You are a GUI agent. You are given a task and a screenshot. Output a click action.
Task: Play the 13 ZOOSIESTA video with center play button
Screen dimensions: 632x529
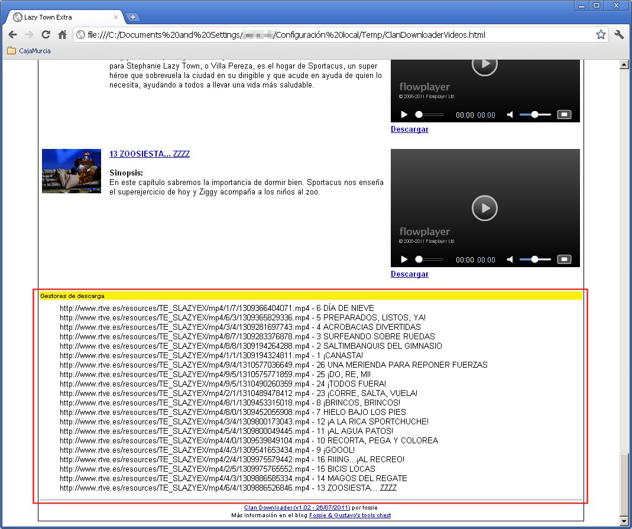(484, 208)
